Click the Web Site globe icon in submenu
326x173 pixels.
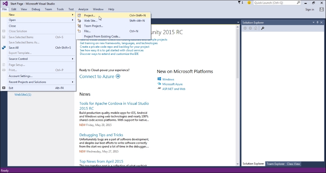79,21
